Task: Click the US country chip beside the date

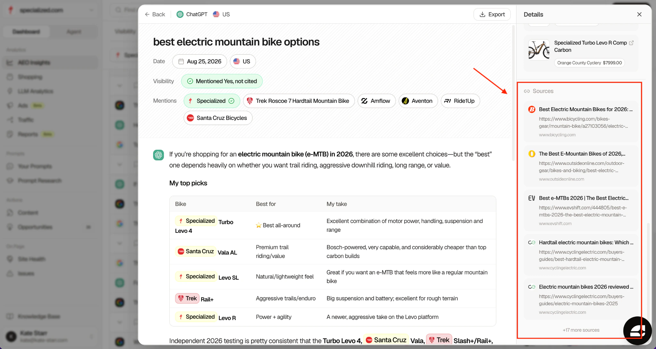Action: tap(242, 61)
